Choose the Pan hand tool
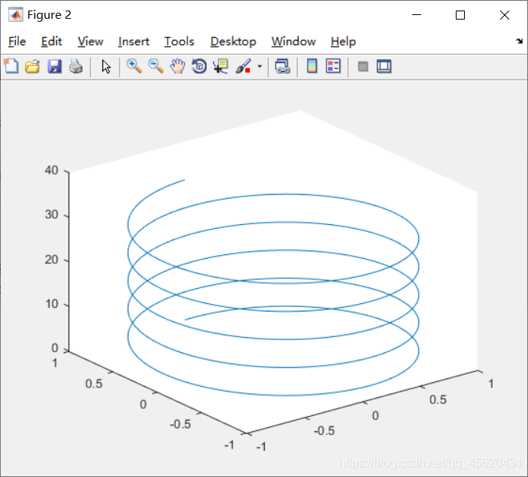This screenshot has width=528, height=477. pos(178,66)
